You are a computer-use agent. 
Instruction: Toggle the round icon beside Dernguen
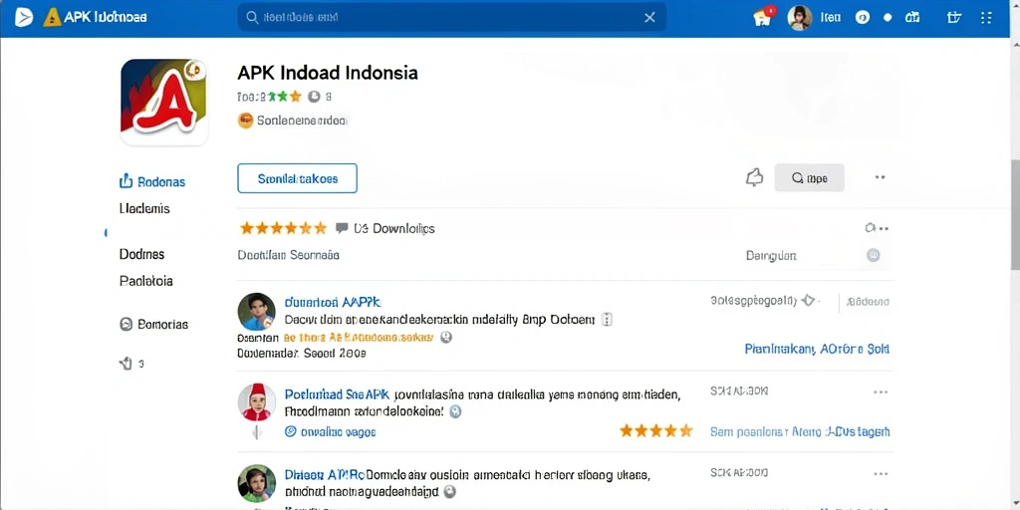(x=874, y=256)
